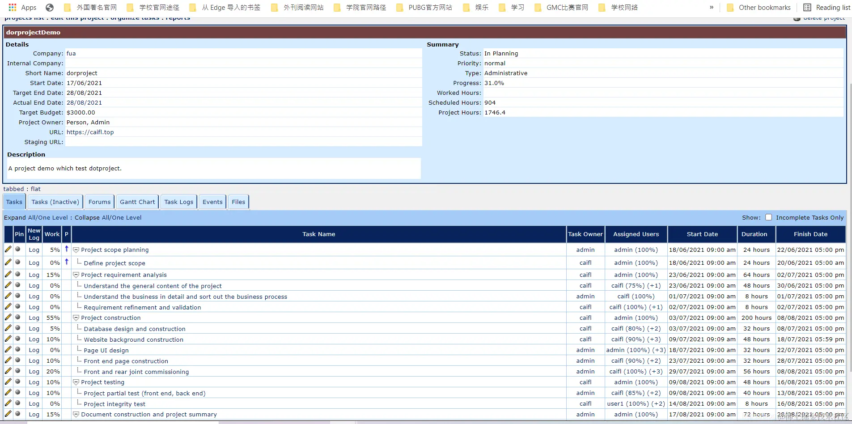Click the edit pencil for Define project scope
The width and height of the screenshot is (852, 424).
pos(8,262)
